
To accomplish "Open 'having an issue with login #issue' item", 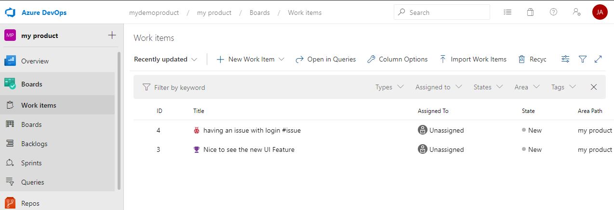I will click(252, 130).
